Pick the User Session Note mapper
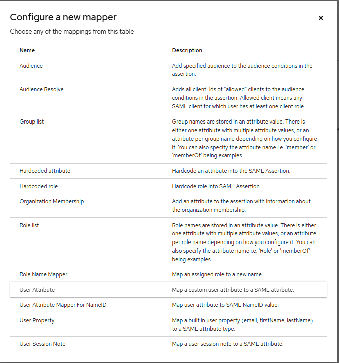This screenshot has height=363, width=339. pyautogui.click(x=42, y=344)
